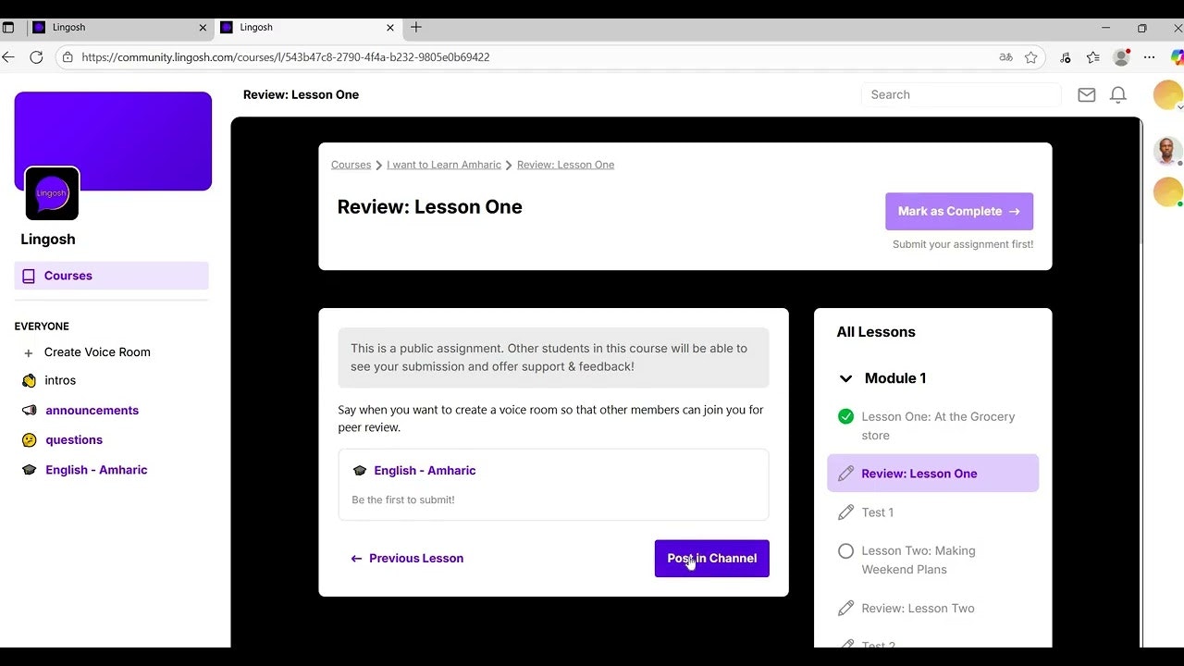Toggle the green checkmark on Lesson One
The image size is (1184, 666).
click(845, 416)
